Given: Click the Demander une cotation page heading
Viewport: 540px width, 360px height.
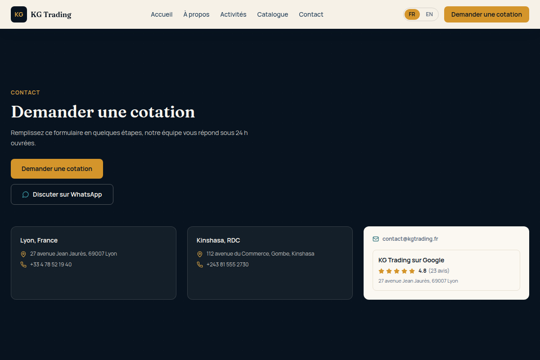Looking at the screenshot, I should click(103, 112).
